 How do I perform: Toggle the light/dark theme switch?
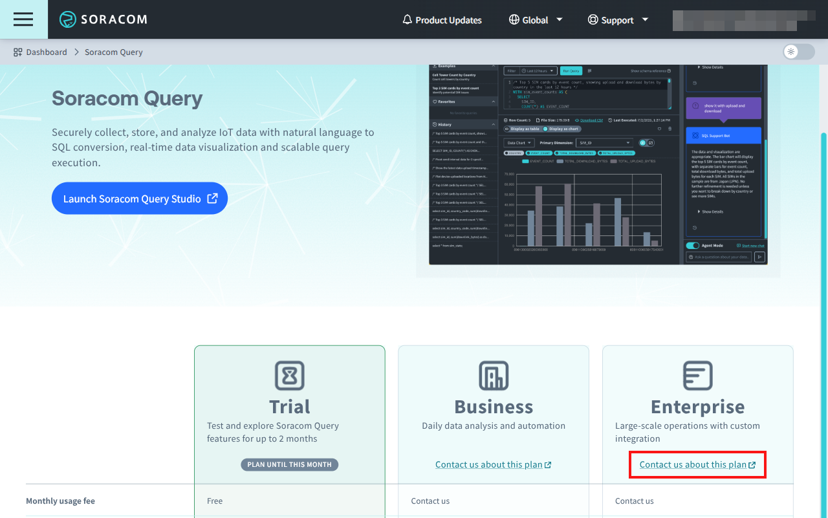click(x=798, y=52)
